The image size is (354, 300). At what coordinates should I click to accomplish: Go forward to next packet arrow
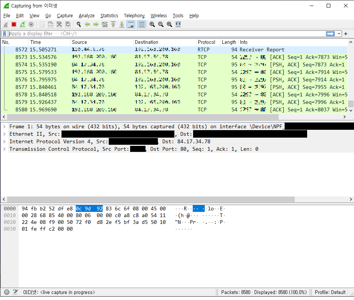tap(96, 24)
